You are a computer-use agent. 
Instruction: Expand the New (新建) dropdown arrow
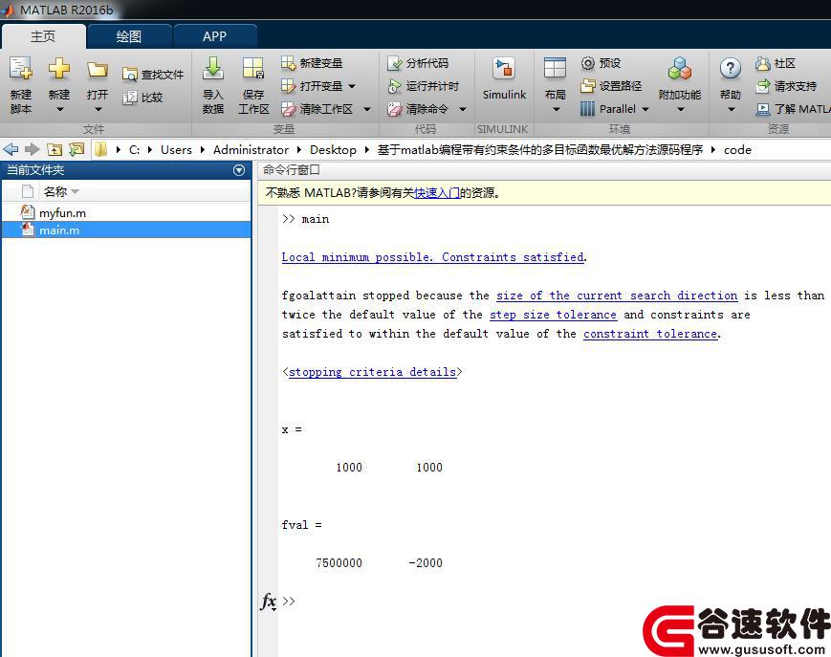click(59, 110)
